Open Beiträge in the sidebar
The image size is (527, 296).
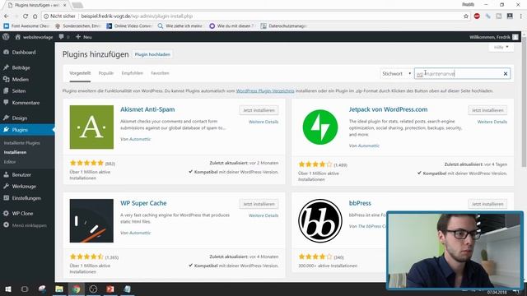pyautogui.click(x=21, y=67)
